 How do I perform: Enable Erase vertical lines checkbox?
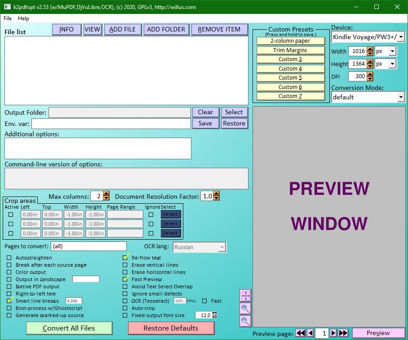(125, 265)
